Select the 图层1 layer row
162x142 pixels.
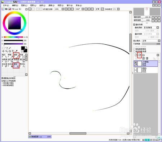click(x=146, y=70)
